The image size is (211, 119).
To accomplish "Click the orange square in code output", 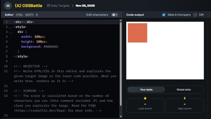I will coord(137,33).
